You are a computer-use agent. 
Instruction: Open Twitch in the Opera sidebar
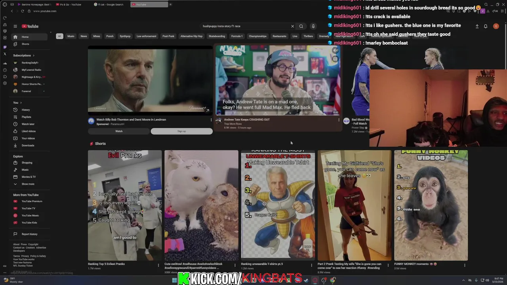5,47
